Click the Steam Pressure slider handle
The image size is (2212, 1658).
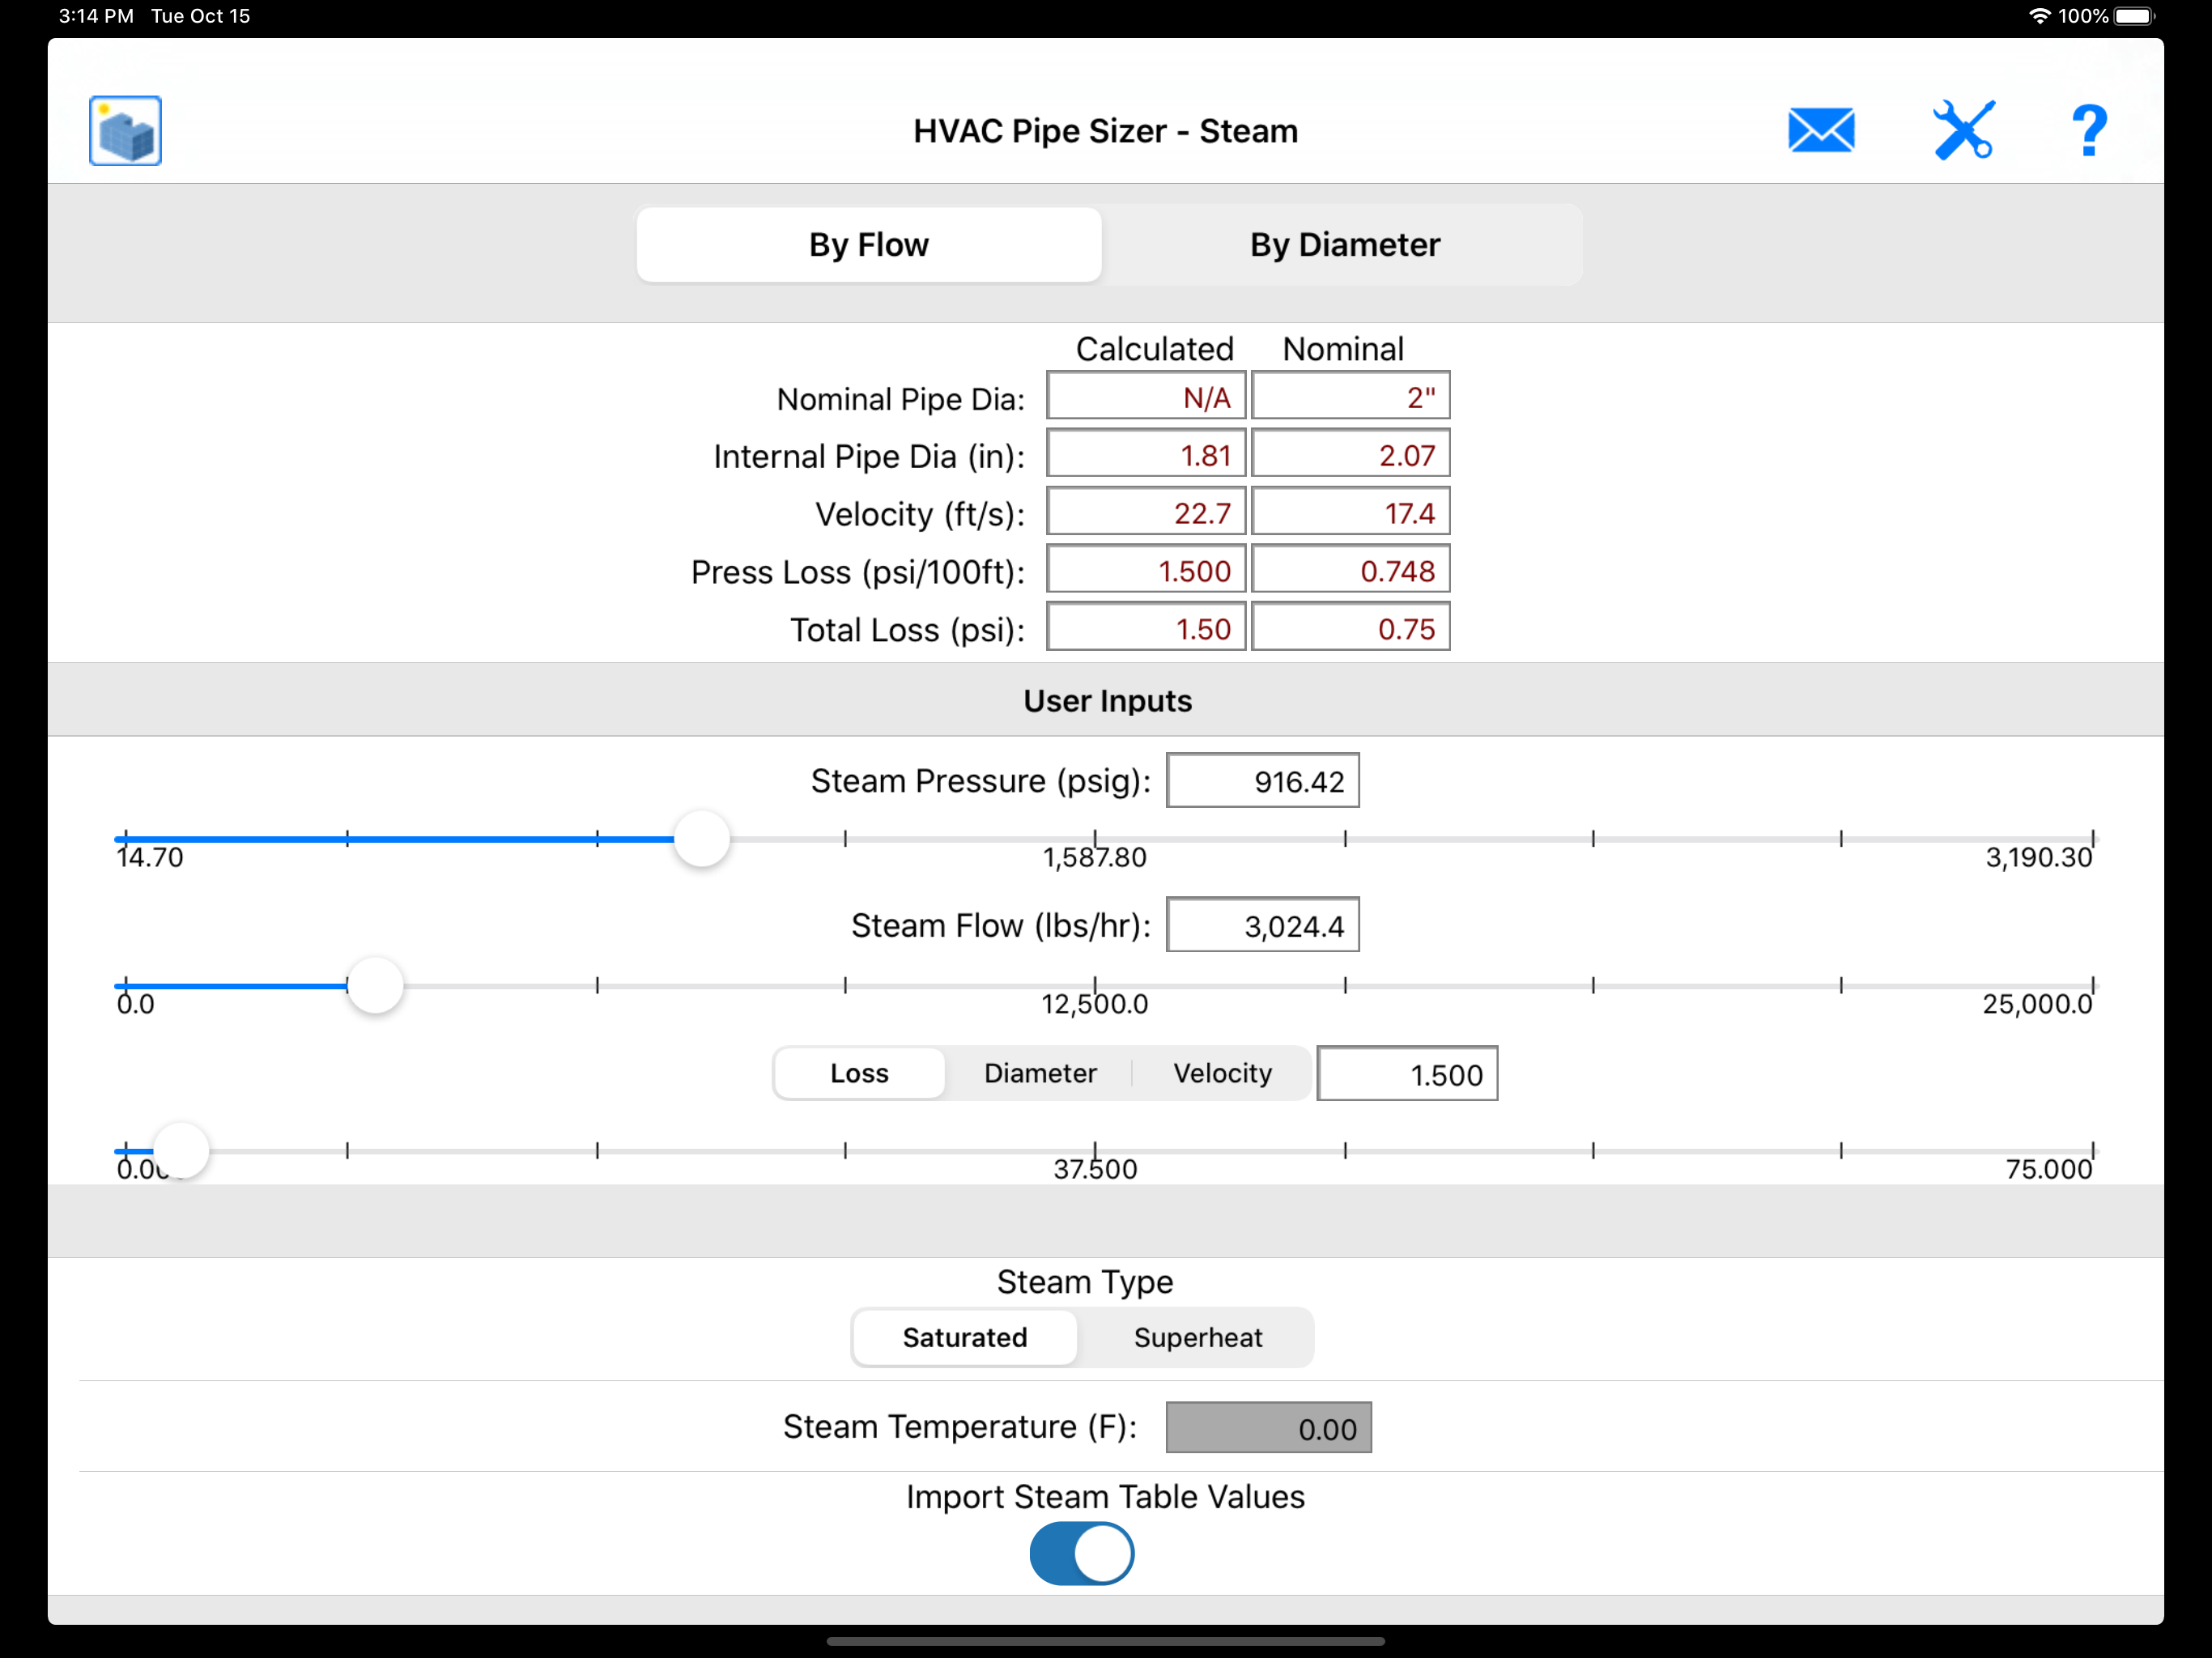click(x=701, y=839)
